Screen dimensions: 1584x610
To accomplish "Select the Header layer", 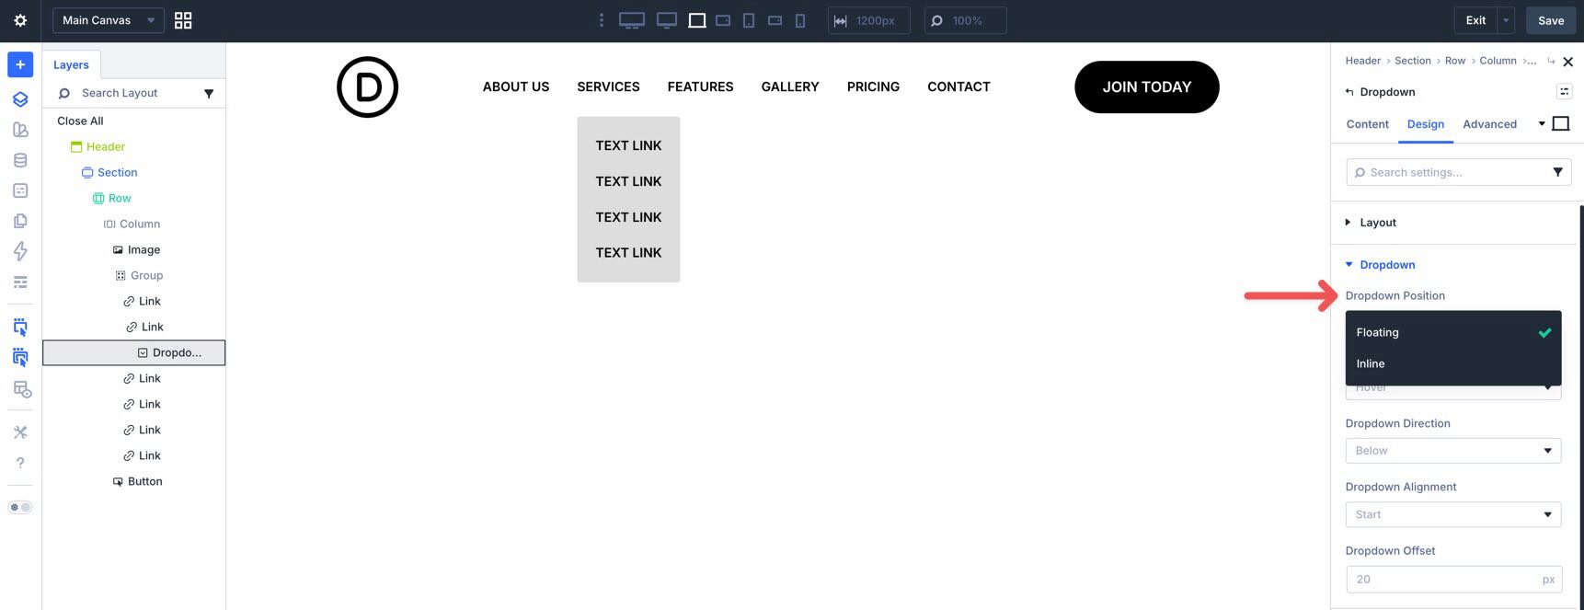I will [x=105, y=146].
